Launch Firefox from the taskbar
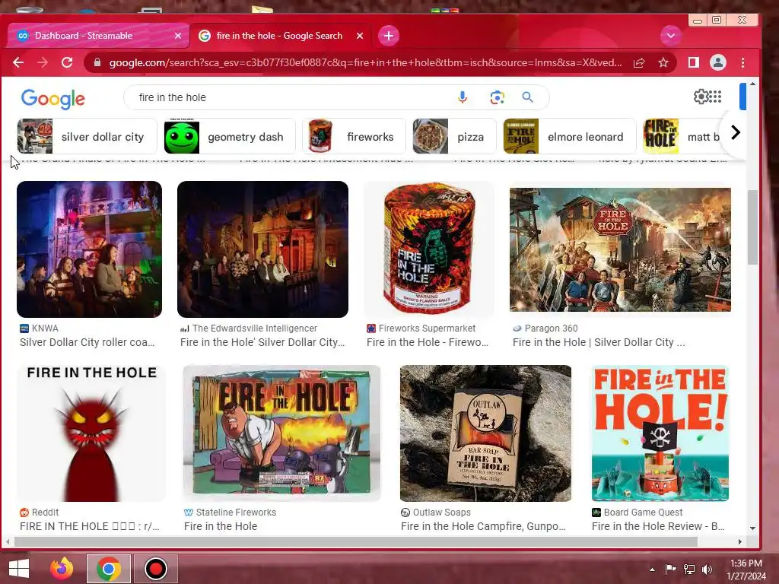 (62, 569)
